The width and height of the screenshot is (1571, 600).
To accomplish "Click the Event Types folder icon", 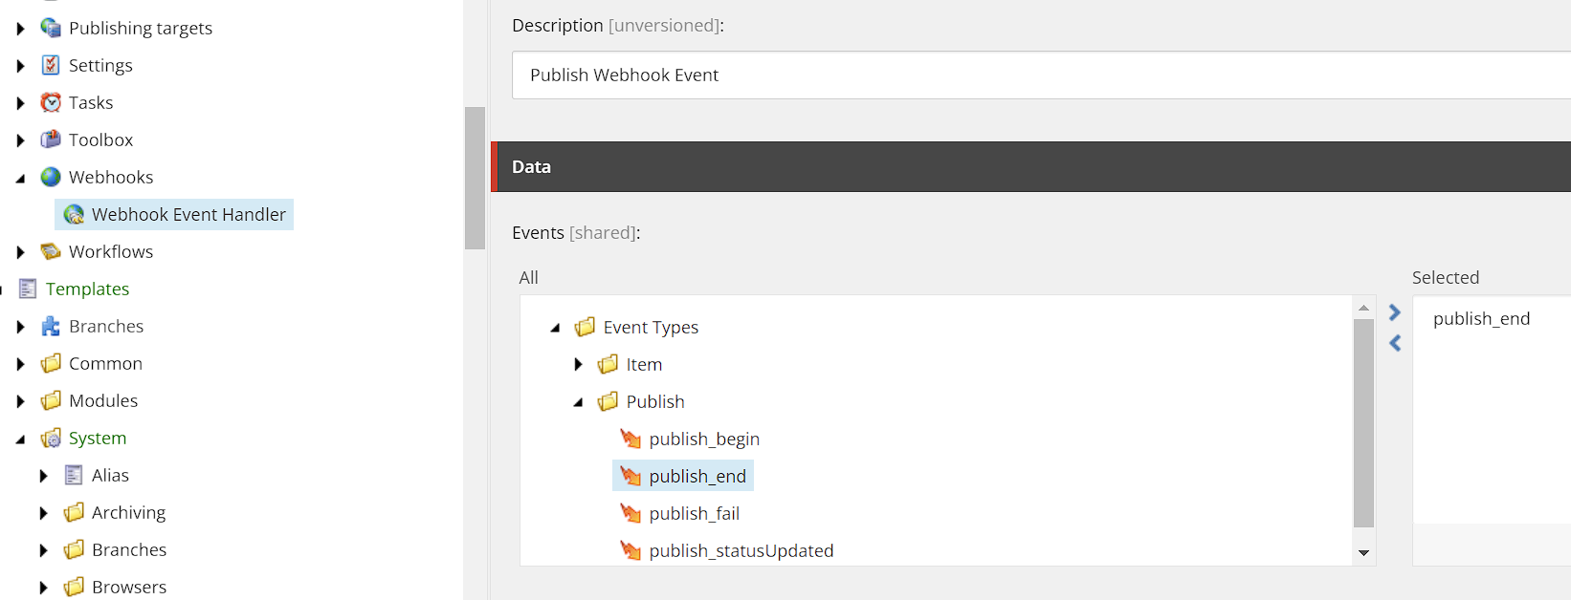I will [585, 327].
